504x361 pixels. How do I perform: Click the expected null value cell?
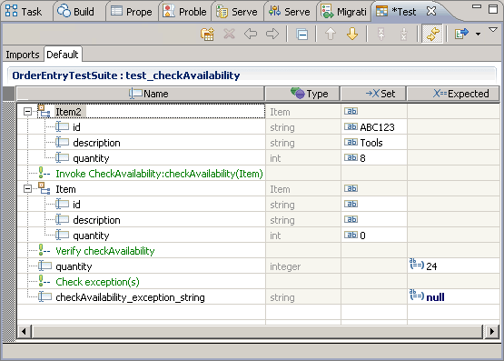click(453, 297)
